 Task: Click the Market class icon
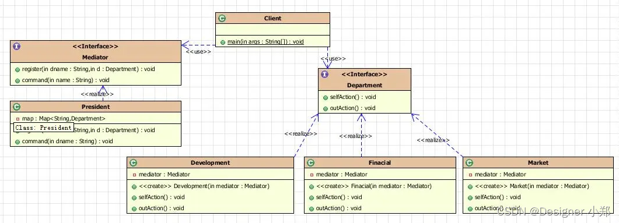[x=469, y=162]
